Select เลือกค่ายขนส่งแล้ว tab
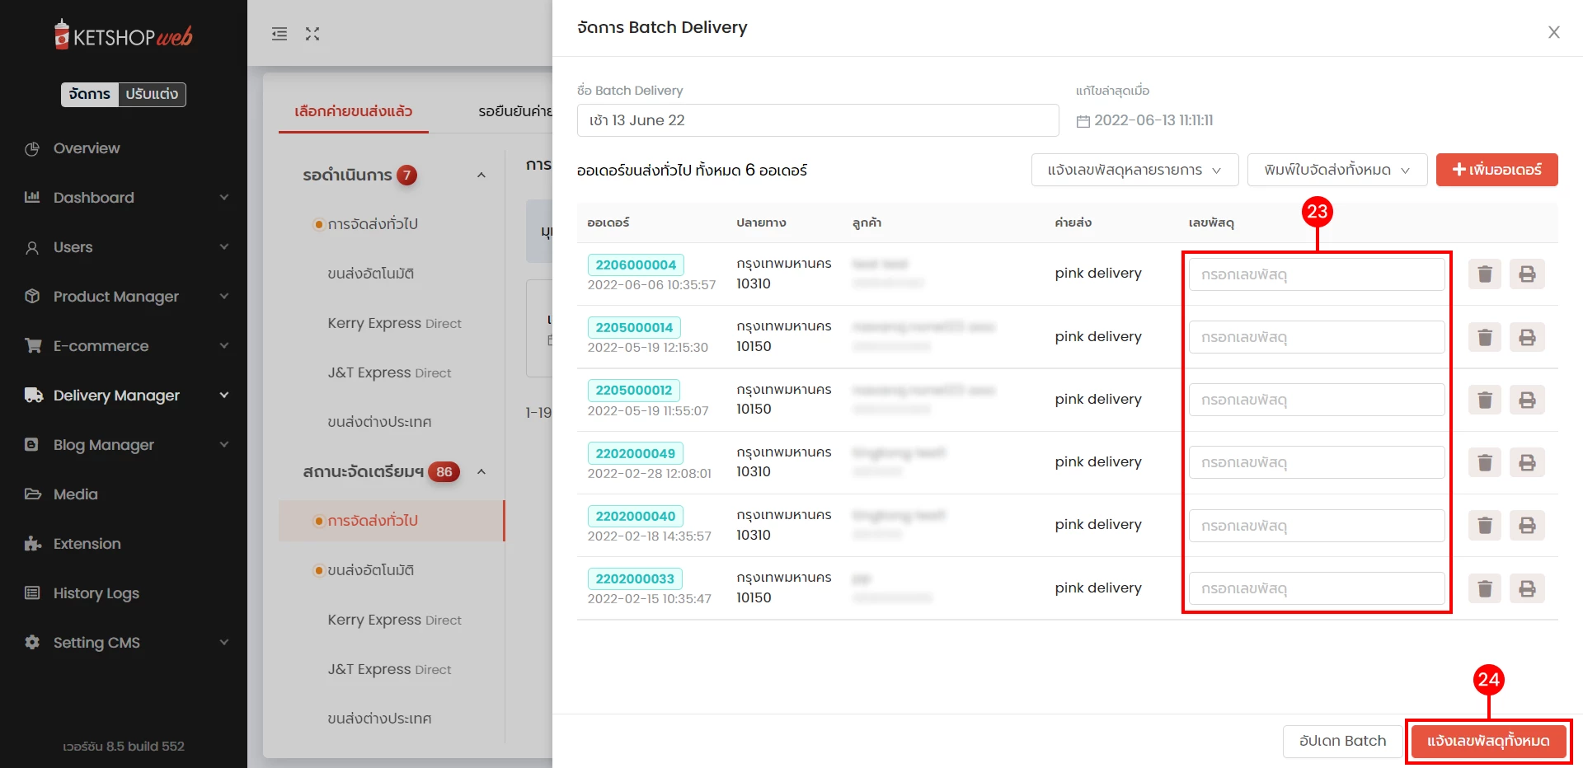Viewport: 1583px width, 768px height. coord(353,111)
